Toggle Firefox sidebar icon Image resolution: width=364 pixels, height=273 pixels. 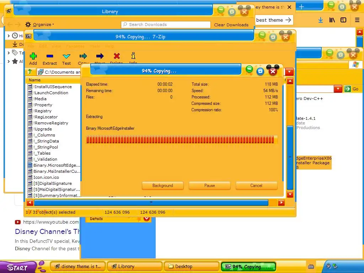343,20
